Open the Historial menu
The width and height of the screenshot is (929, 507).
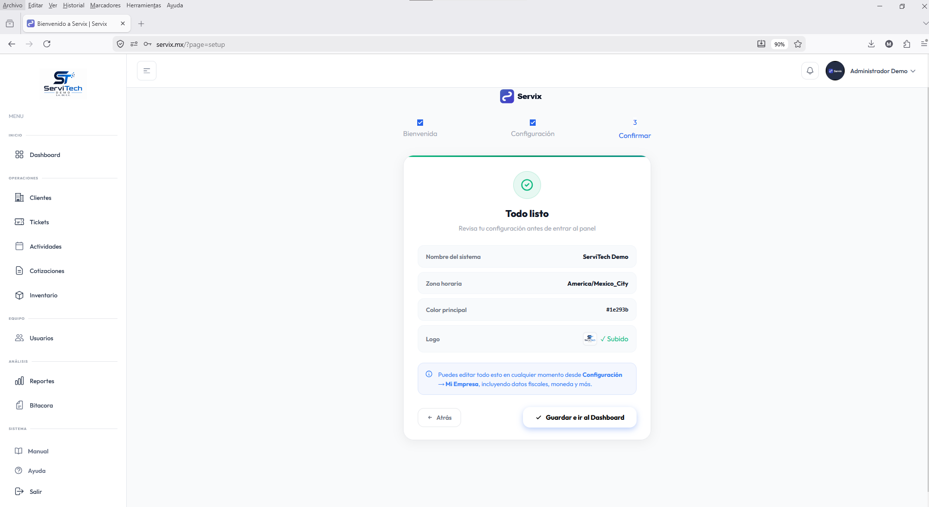tap(74, 5)
